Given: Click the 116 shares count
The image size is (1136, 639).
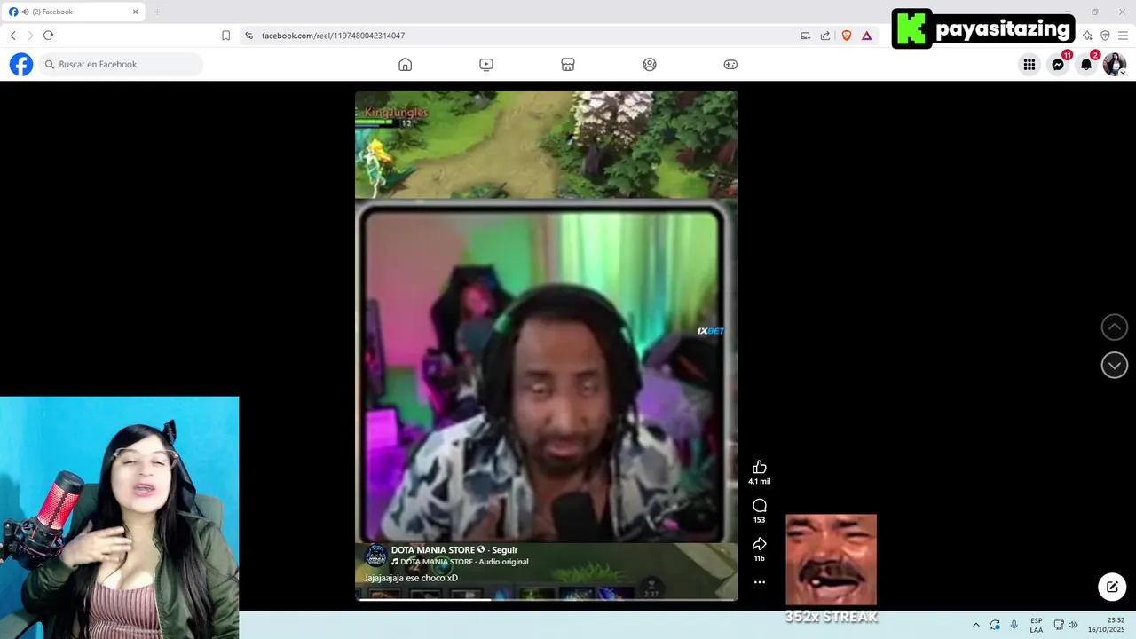Looking at the screenshot, I should (x=760, y=558).
